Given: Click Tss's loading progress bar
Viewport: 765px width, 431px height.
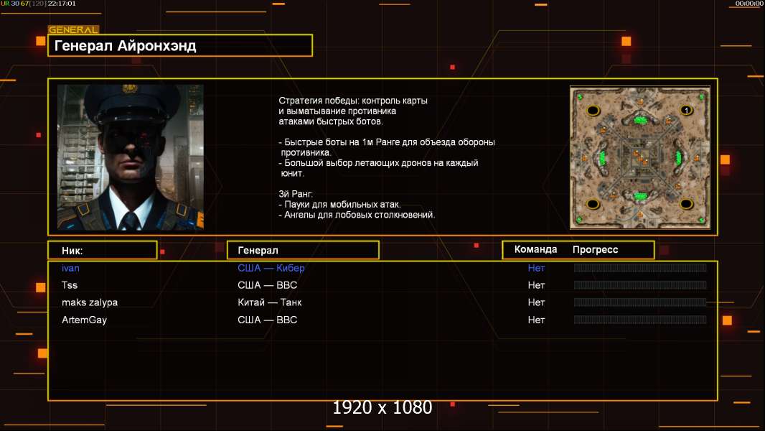Looking at the screenshot, I should (640, 285).
